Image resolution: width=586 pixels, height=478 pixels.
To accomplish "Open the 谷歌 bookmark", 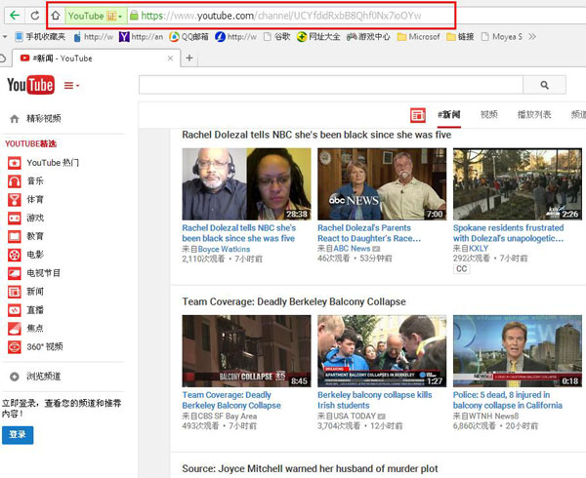I will point(277,36).
